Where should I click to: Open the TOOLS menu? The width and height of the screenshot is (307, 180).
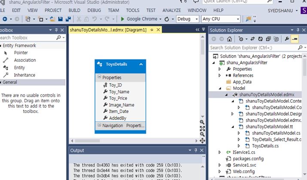pos(133,10)
